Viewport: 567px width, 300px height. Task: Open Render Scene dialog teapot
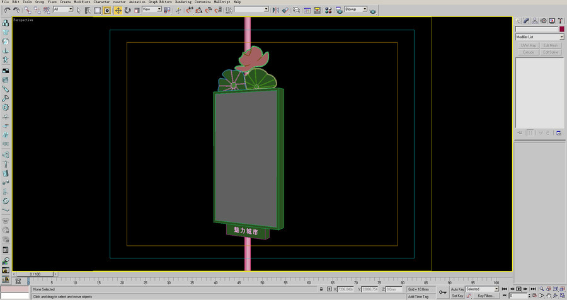[339, 10]
